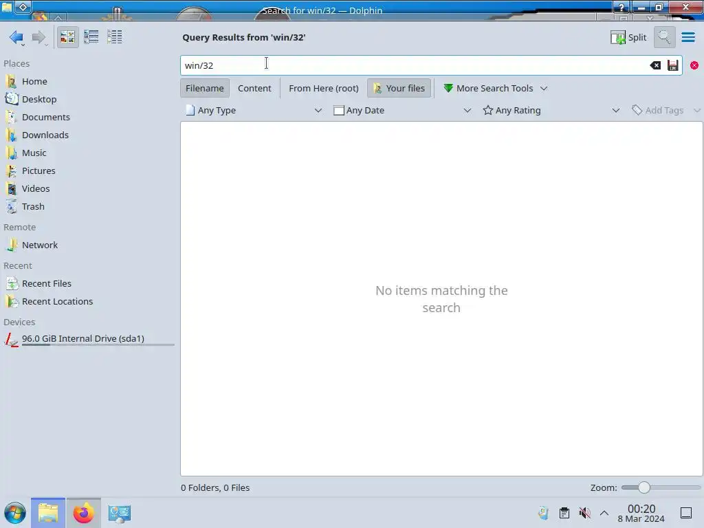Launch Firefox from the taskbar
Screen dimensions: 704x528
(x=83, y=513)
